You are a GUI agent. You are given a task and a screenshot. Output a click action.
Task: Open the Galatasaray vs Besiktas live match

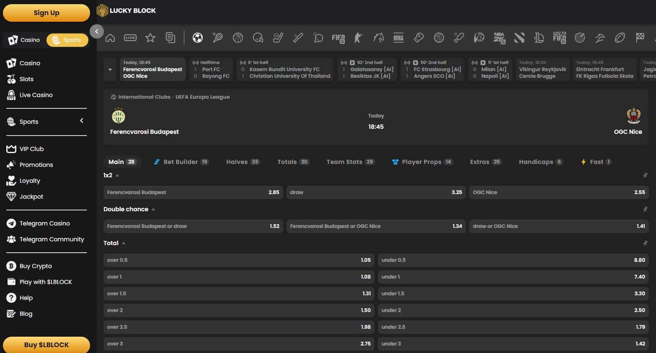[x=367, y=69]
